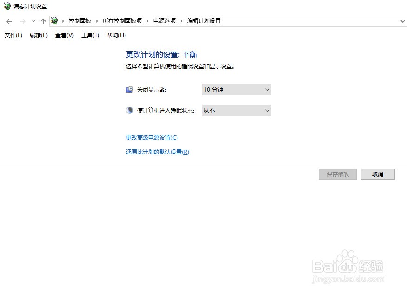The image size is (407, 293).
Task: Open the 文件(F) menu
Action: coord(13,35)
